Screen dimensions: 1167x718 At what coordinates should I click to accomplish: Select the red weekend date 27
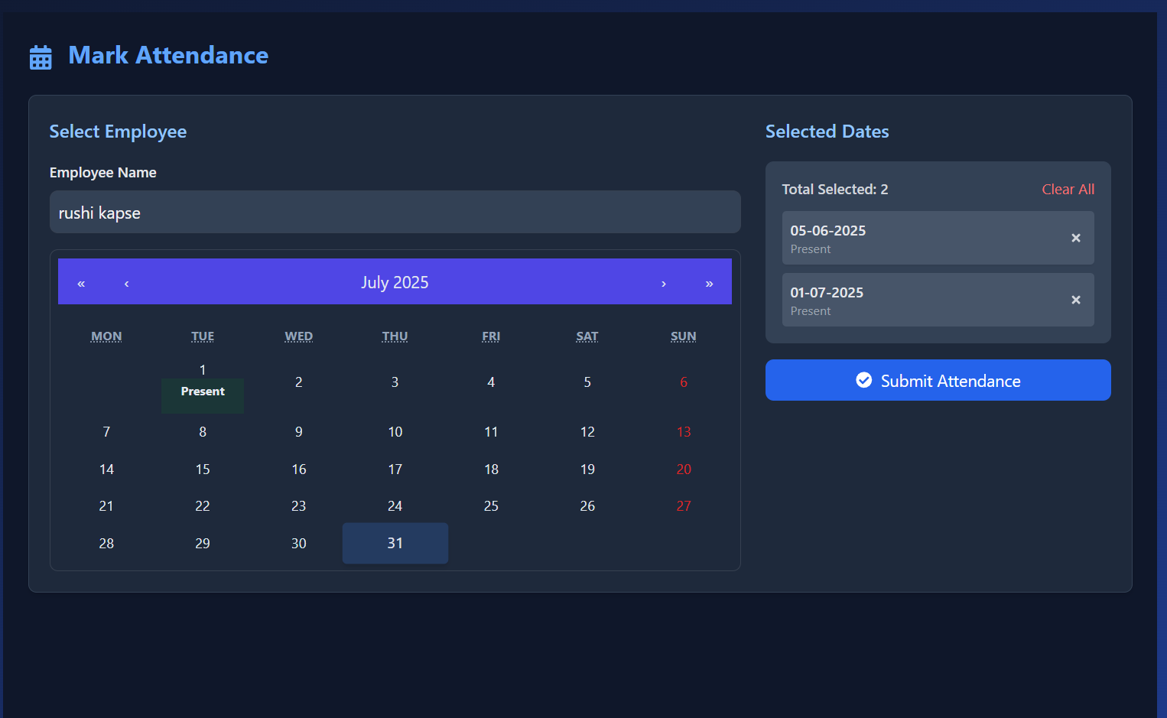click(x=683, y=505)
